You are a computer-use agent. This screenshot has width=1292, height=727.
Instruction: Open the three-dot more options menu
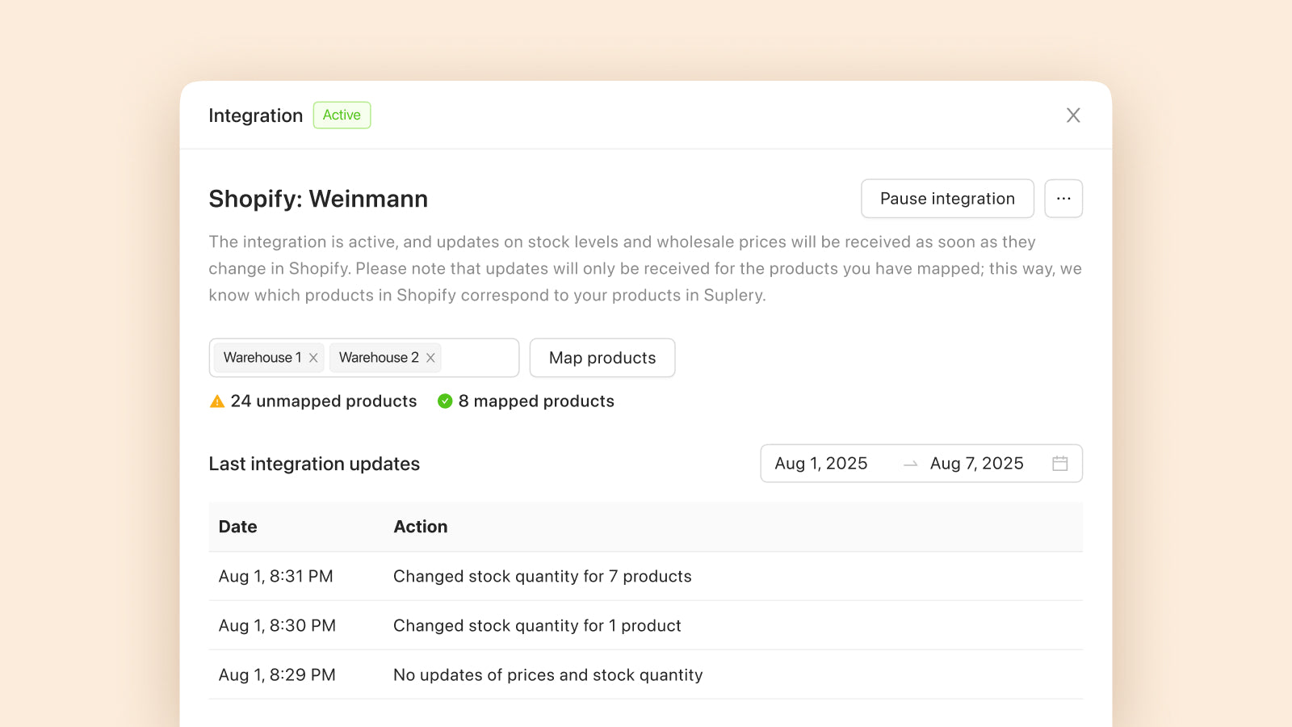pos(1063,199)
